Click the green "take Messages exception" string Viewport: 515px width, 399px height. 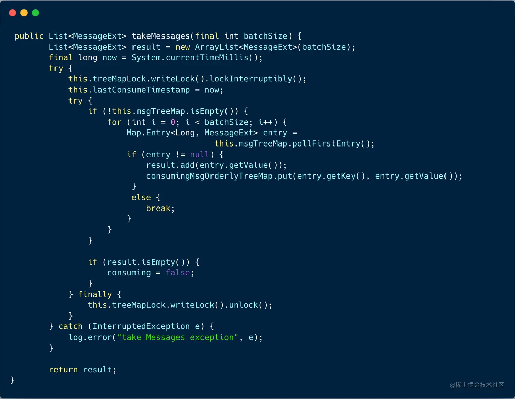coord(178,337)
